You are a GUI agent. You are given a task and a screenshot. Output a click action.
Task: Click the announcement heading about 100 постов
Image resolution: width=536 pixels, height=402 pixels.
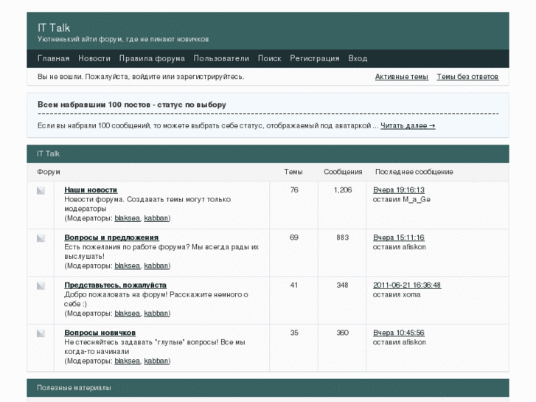click(132, 105)
